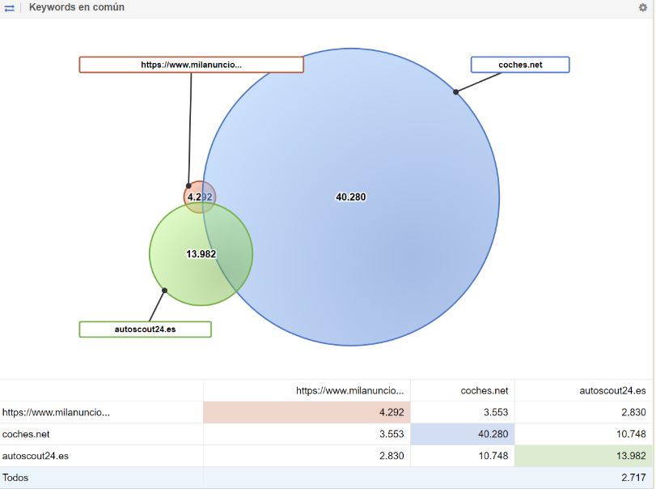The width and height of the screenshot is (656, 489).
Task: Open the gear settings icon
Action: [643, 7]
